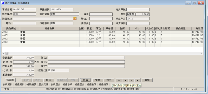Click the 合計金額 field 160.00

[x=24, y=58]
